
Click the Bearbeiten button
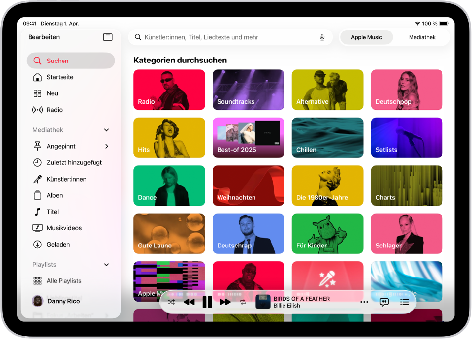44,37
